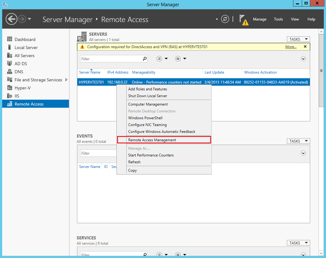The height and width of the screenshot is (258, 326).
Task: Open the dropdown arrow beside refresh icon
Action: coord(217,19)
